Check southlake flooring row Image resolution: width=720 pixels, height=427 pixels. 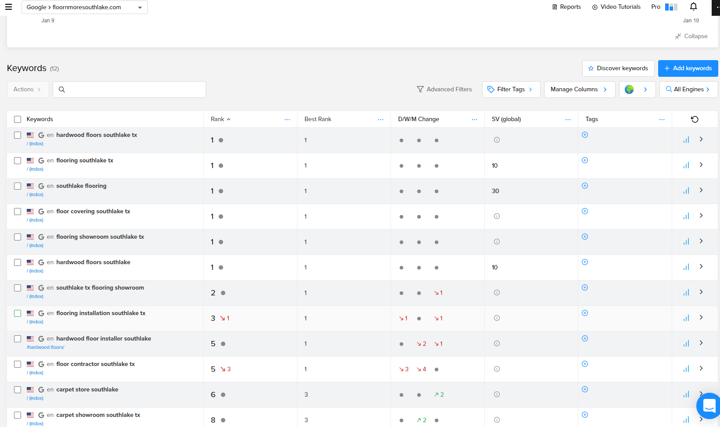(18, 186)
